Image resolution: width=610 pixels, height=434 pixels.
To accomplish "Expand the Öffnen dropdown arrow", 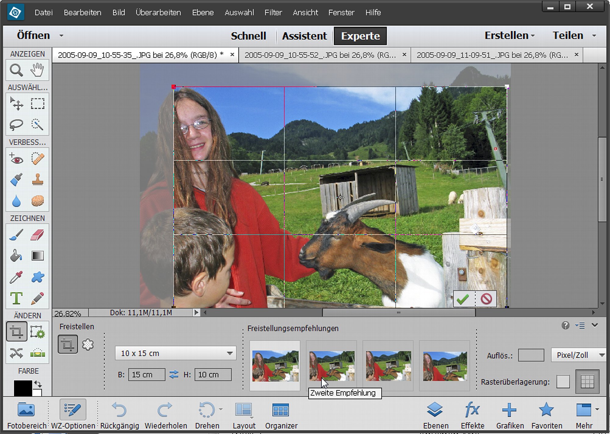I will [x=62, y=36].
